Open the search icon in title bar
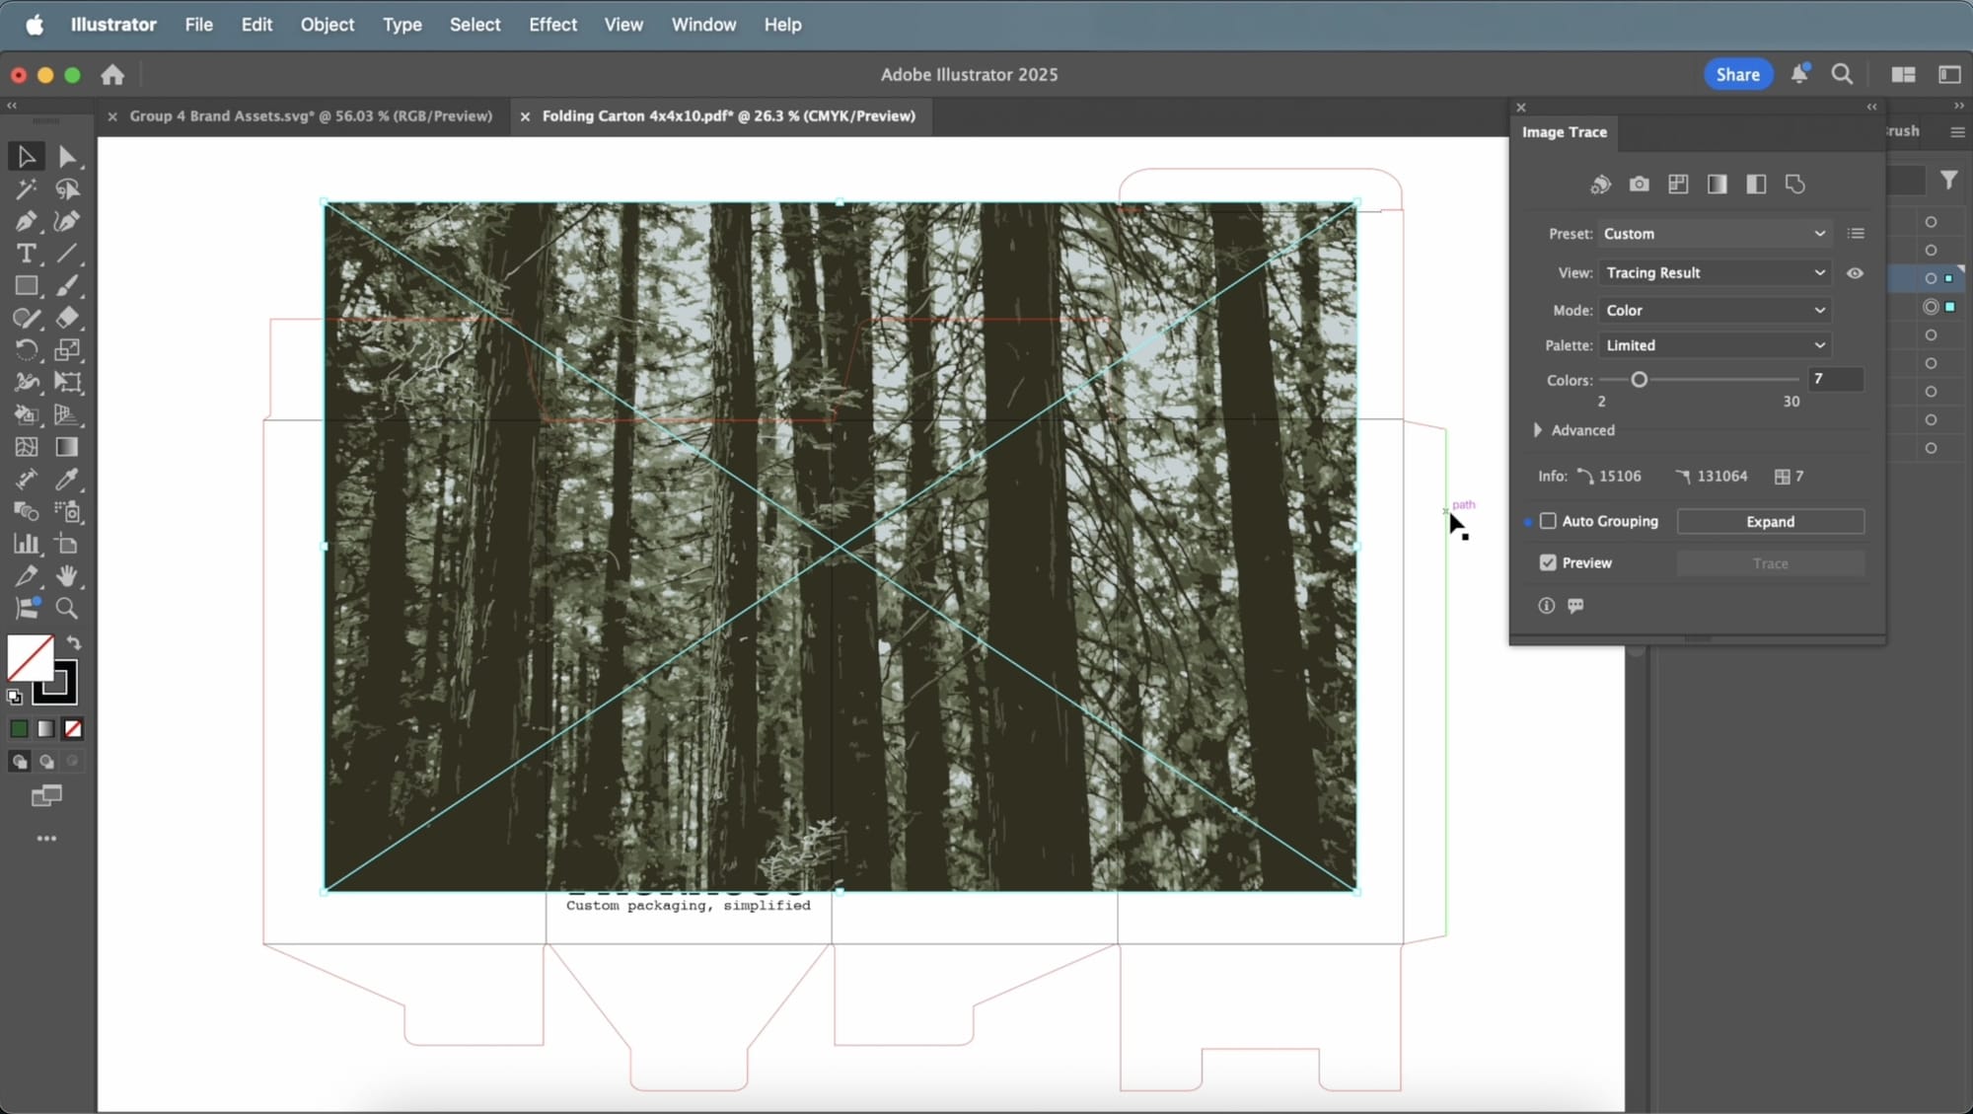The image size is (1973, 1114). pyautogui.click(x=1841, y=75)
